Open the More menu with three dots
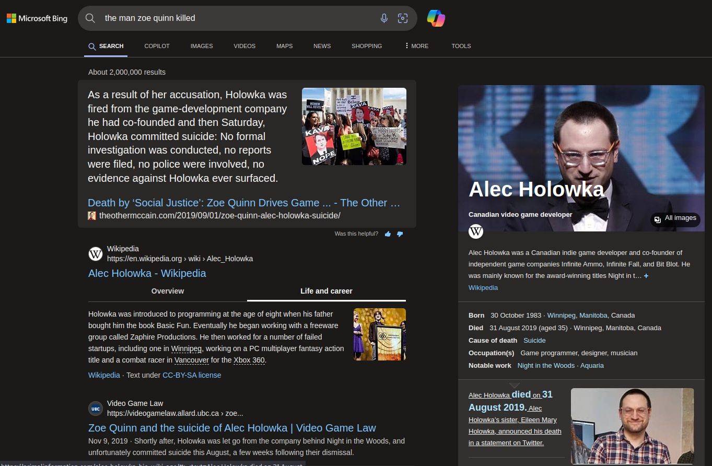The height and width of the screenshot is (466, 712). (416, 46)
